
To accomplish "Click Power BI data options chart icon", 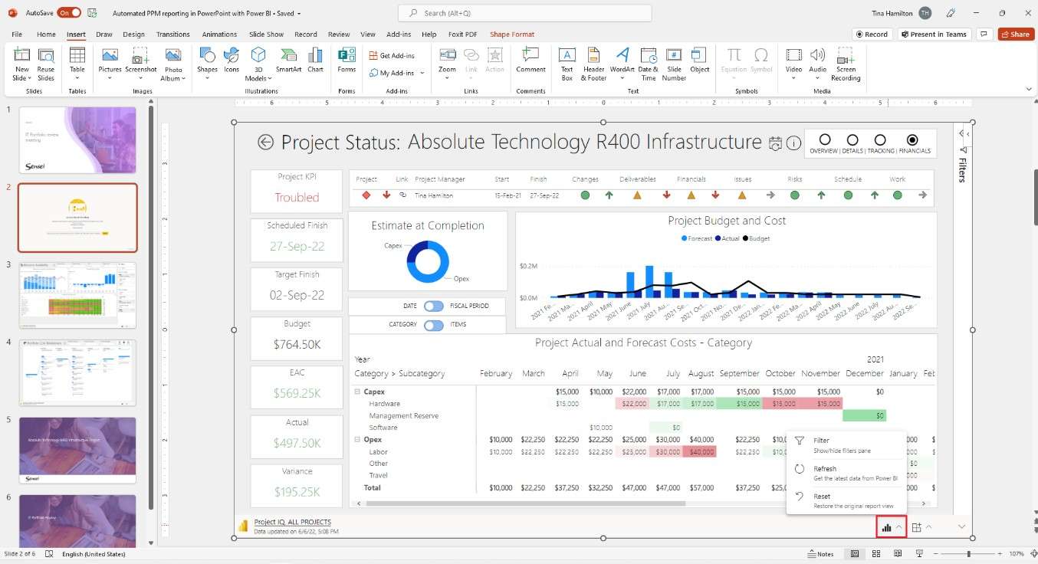I will coord(887,527).
